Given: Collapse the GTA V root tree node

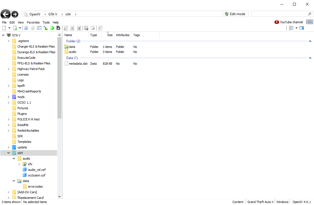Looking at the screenshot, I should [3, 35].
